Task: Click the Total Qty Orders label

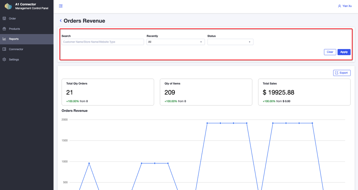Action: 77,83
